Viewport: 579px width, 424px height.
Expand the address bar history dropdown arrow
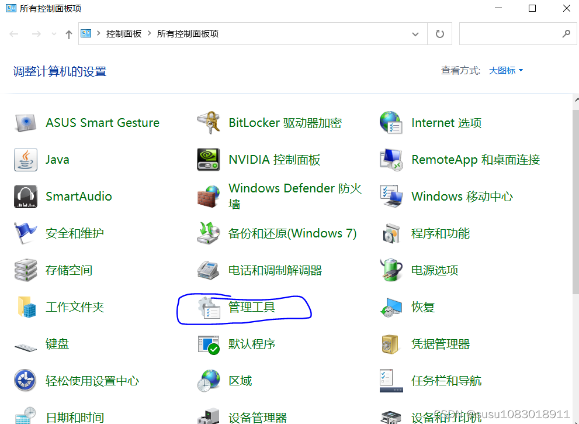point(415,34)
